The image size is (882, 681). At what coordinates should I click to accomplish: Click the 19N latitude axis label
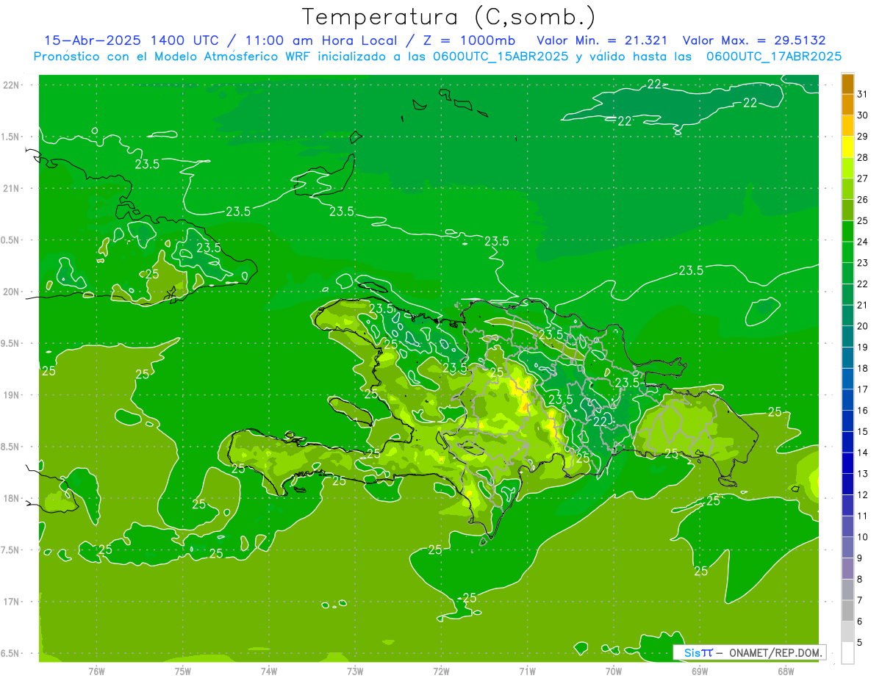(x=11, y=395)
